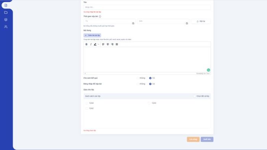The image size is (267, 150).
Task: Click the end time input field
Action: pos(163,21)
